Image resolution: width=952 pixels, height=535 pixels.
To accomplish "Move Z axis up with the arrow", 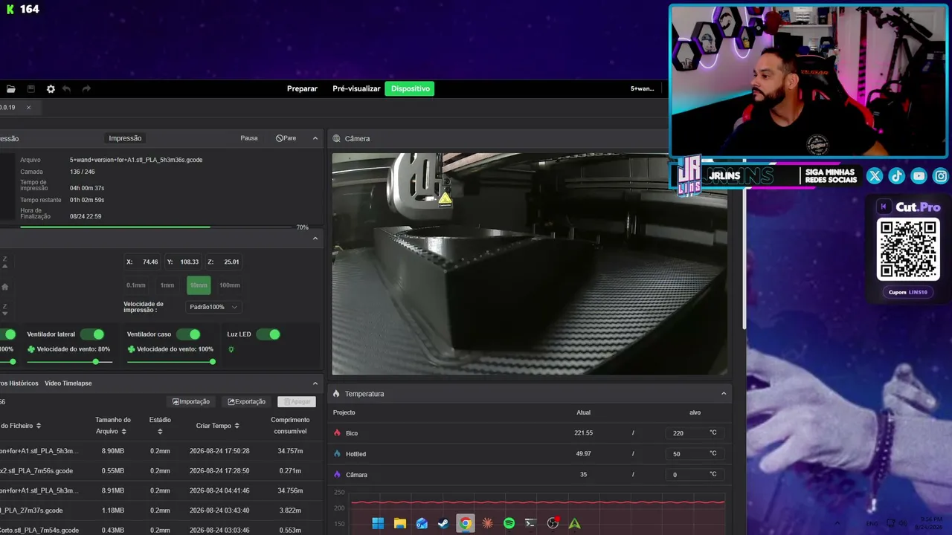I will [x=5, y=262].
